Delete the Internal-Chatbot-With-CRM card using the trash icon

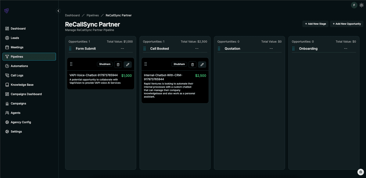coord(192,64)
